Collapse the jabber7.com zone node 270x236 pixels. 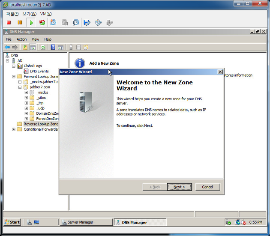pos(20,87)
